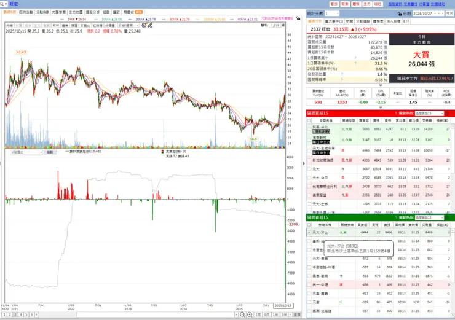Switch to the 主力地圖 tab
Viewport: 455px width, 320px height.
tap(76, 12)
